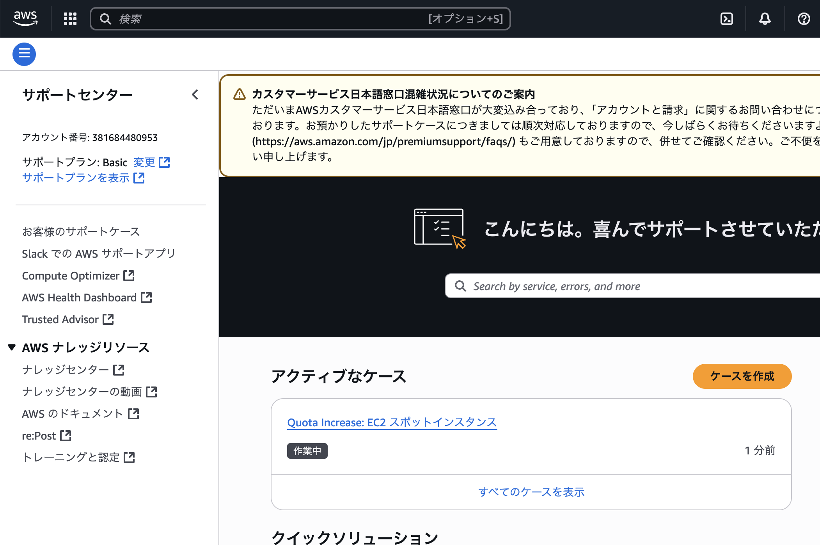Open Trusted Advisor from the sidebar

click(x=60, y=319)
